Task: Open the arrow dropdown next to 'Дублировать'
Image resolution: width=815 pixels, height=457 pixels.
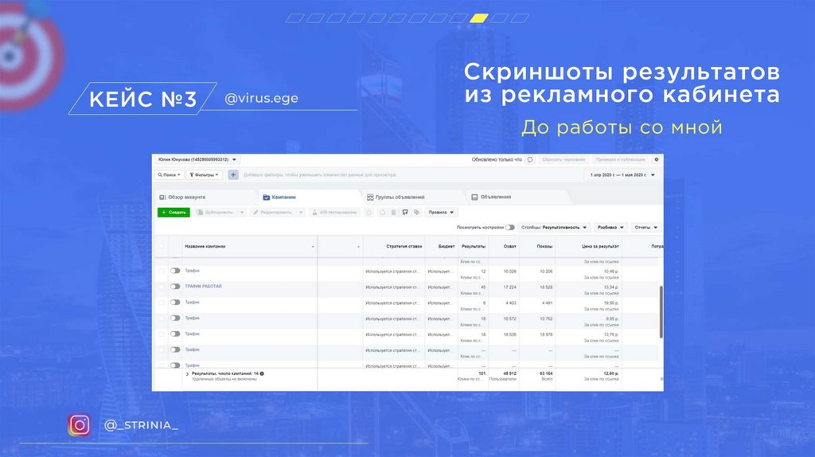Action: point(242,212)
